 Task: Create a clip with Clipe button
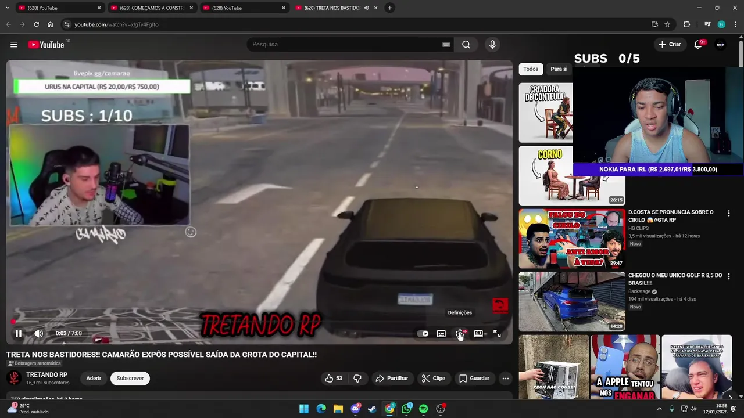434,379
